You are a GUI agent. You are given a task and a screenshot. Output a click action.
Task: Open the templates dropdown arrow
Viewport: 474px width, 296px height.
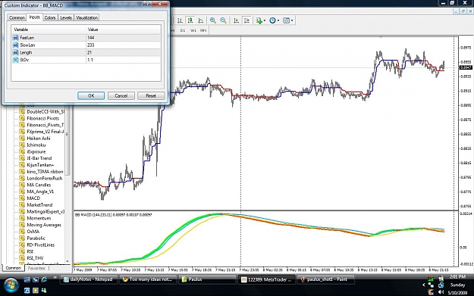pyautogui.click(x=292, y=20)
